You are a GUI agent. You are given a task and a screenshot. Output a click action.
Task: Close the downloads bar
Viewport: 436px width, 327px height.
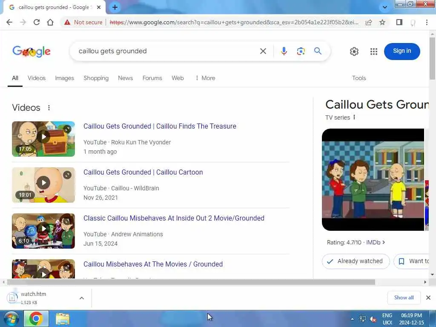428,298
